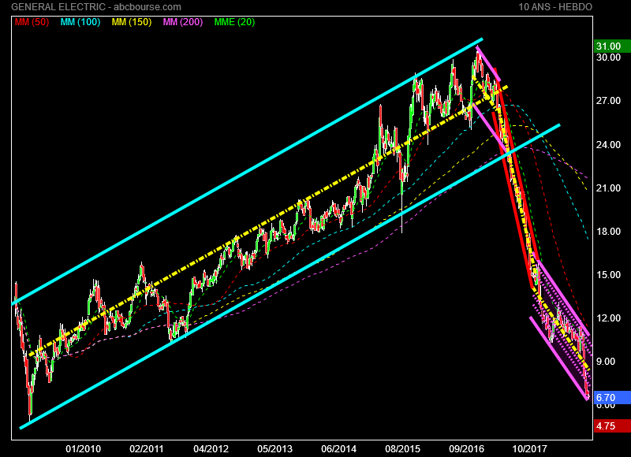Click the 05/2013 date label
The image size is (631, 457).
pos(274,449)
